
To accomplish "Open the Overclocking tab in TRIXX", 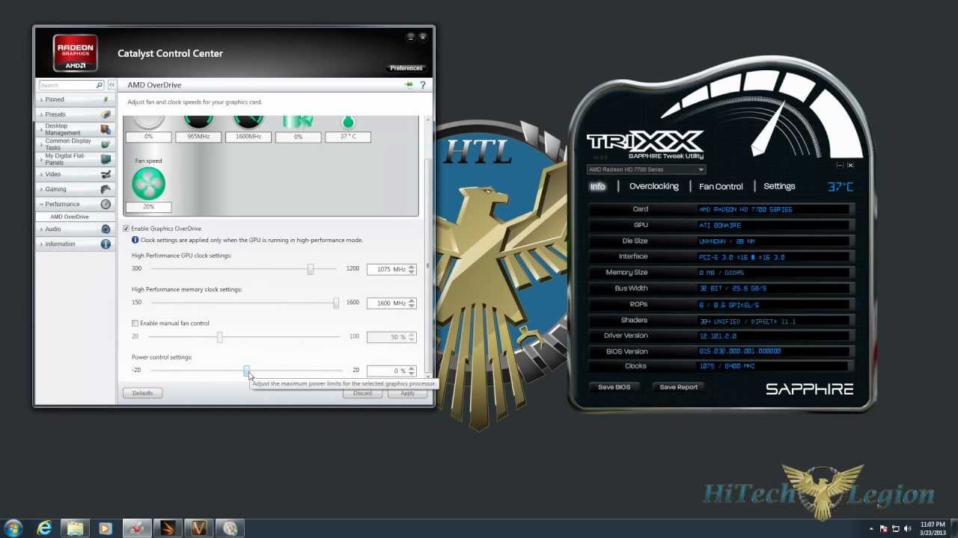I will point(654,186).
